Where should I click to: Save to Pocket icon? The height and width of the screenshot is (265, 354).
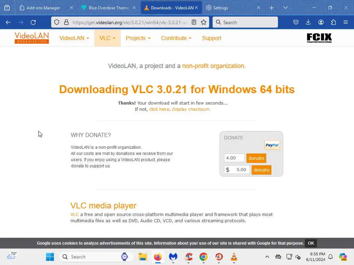pyautogui.click(x=296, y=22)
